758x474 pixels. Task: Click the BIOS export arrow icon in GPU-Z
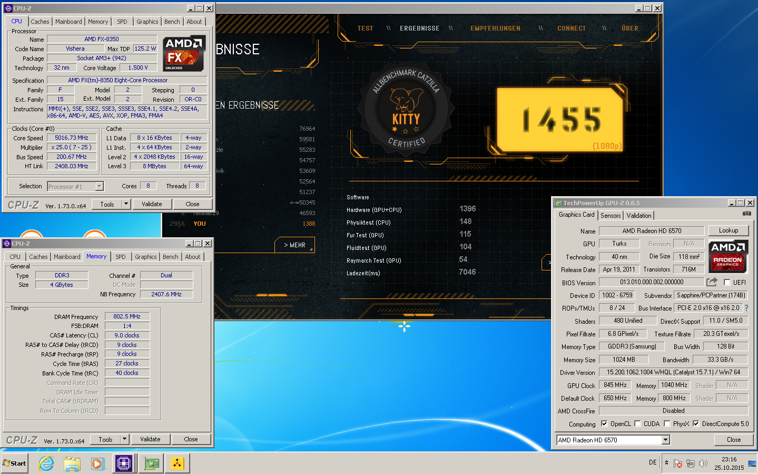[712, 282]
